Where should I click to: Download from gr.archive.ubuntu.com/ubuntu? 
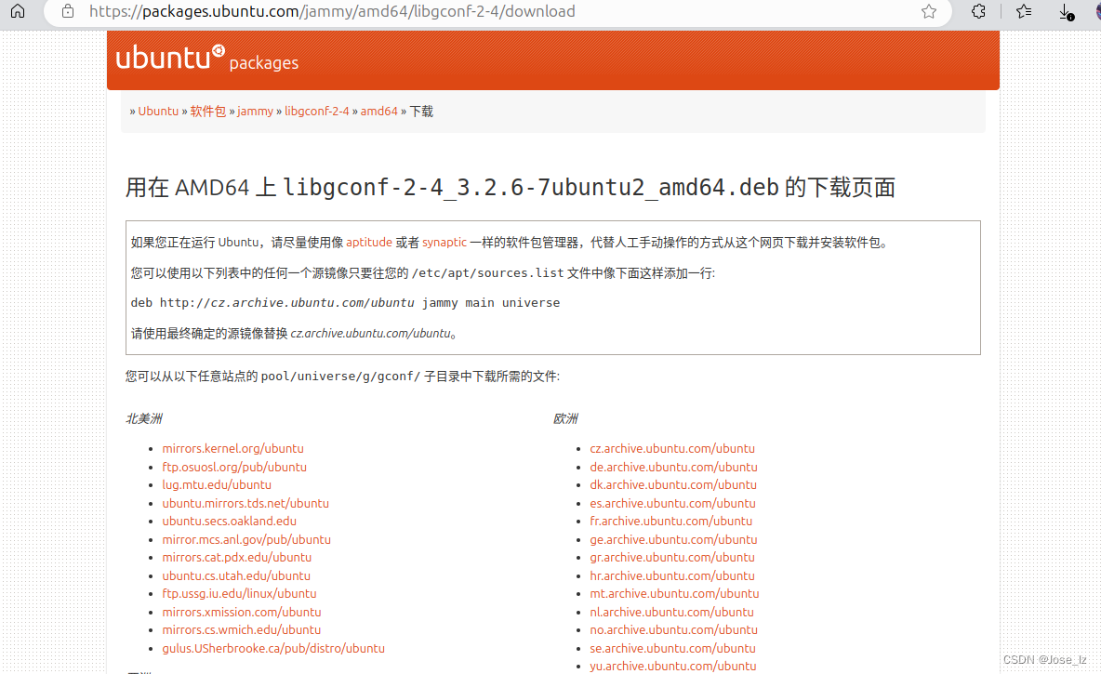(672, 557)
